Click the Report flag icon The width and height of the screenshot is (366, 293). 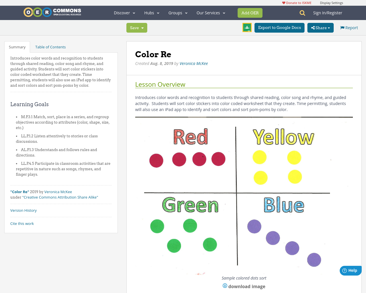(x=343, y=27)
